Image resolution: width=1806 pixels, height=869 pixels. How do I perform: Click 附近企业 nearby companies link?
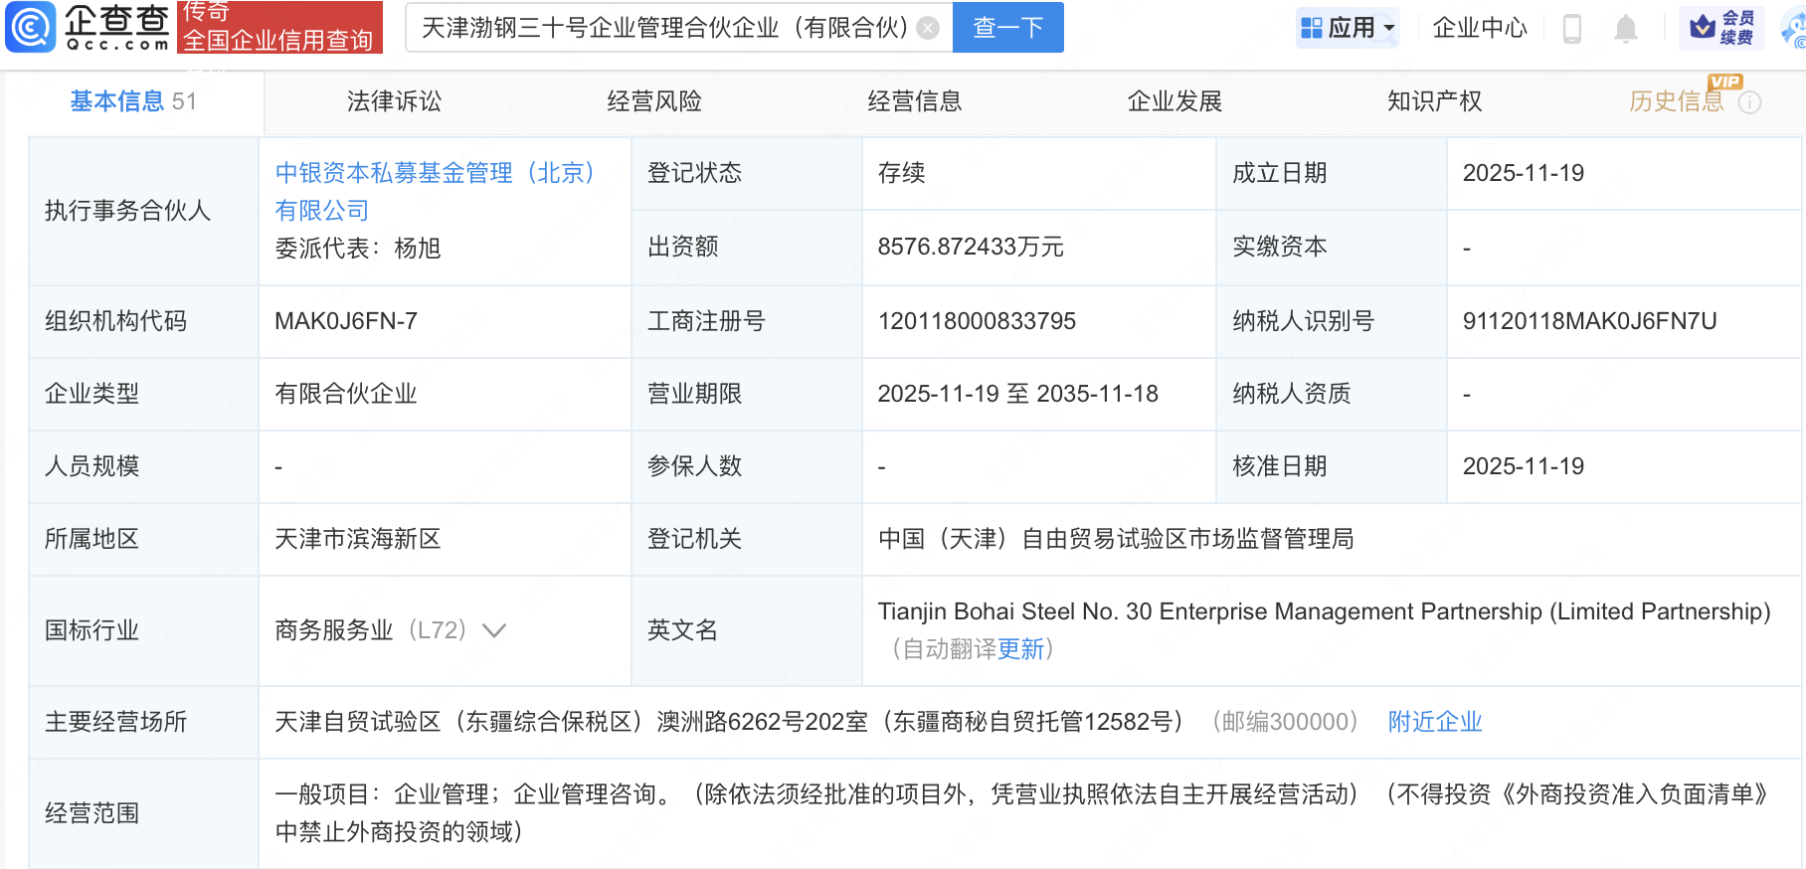(x=1434, y=722)
